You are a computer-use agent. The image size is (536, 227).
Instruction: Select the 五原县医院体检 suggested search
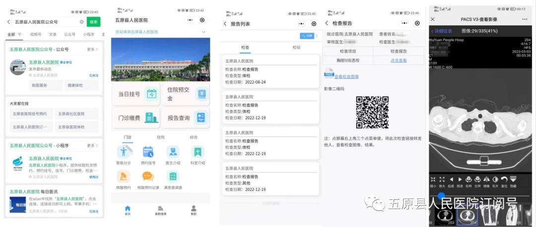76,127
